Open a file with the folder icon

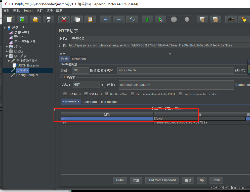pyautogui.click(x=35, y=19)
